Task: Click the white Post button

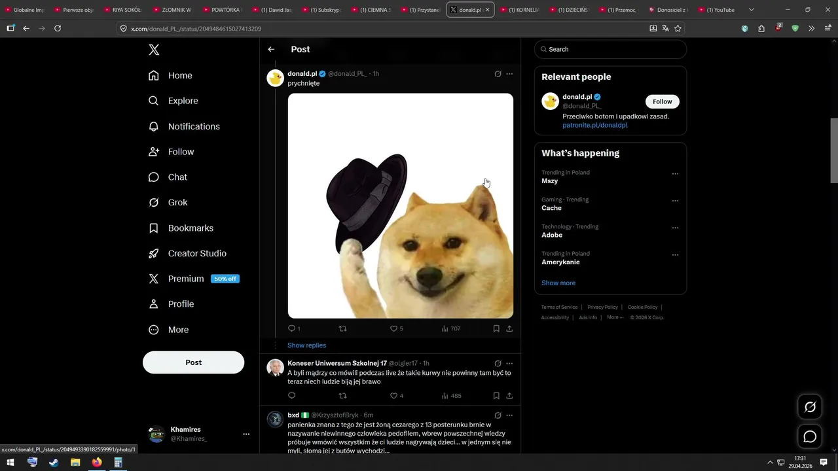Action: (x=193, y=362)
